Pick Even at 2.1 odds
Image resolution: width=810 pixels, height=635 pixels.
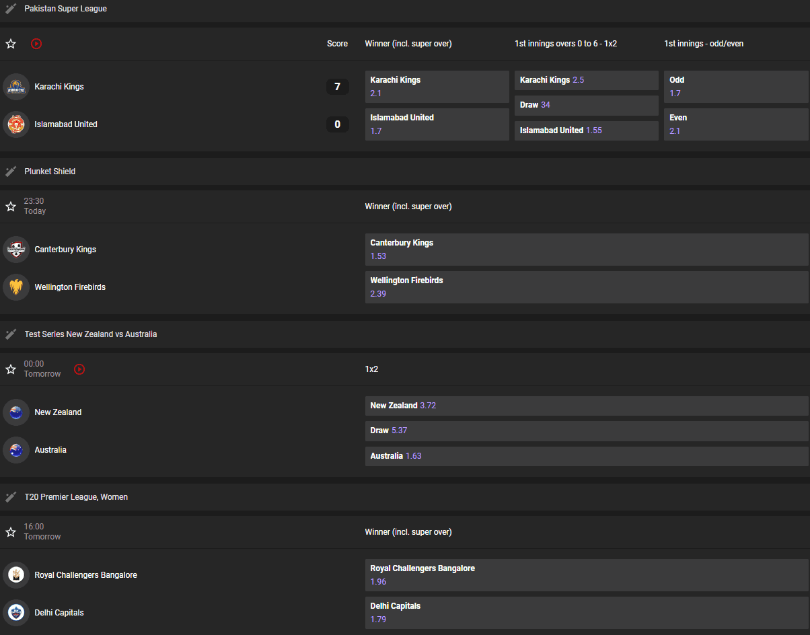click(736, 124)
